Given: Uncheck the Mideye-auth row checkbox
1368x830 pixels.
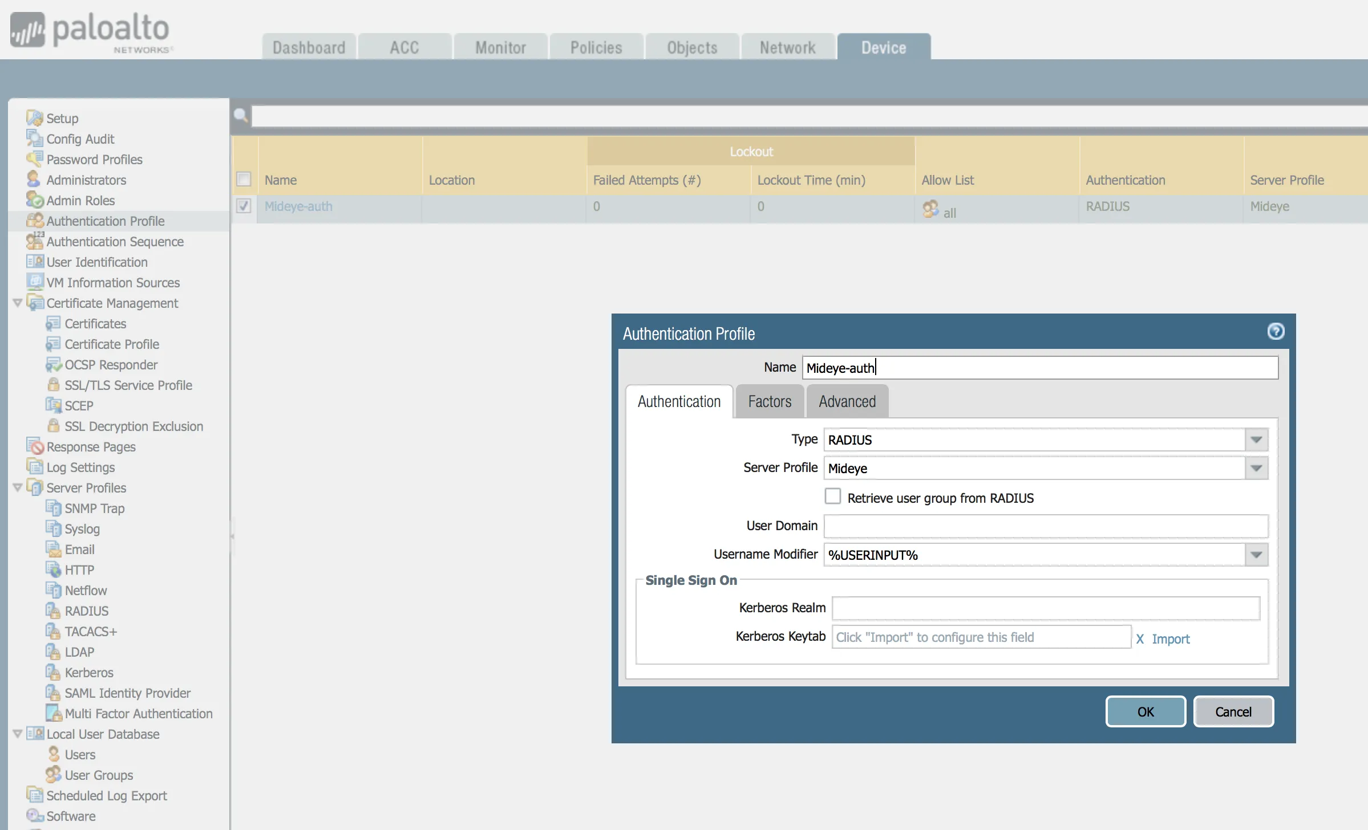Looking at the screenshot, I should pyautogui.click(x=244, y=206).
